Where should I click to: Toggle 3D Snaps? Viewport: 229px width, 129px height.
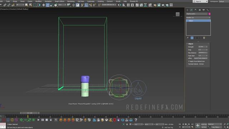[x=82, y=5]
